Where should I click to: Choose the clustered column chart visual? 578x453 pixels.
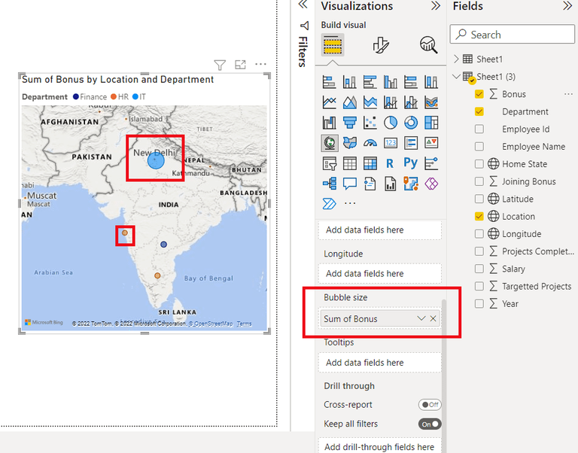click(x=391, y=81)
